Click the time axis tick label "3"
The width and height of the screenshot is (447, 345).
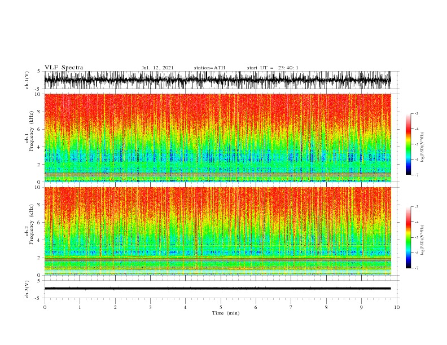click(x=150, y=307)
